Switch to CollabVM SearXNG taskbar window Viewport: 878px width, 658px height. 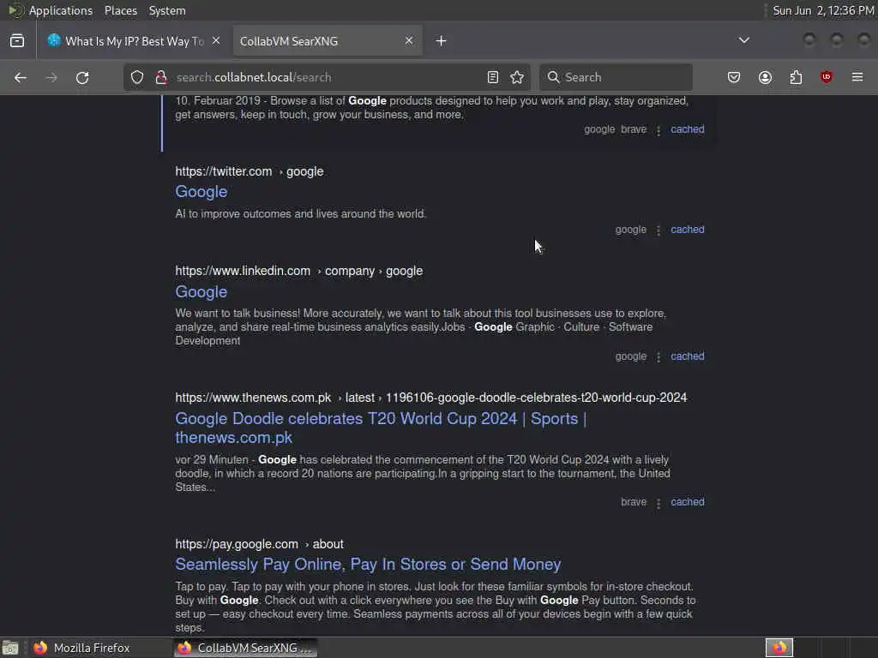[x=245, y=648]
